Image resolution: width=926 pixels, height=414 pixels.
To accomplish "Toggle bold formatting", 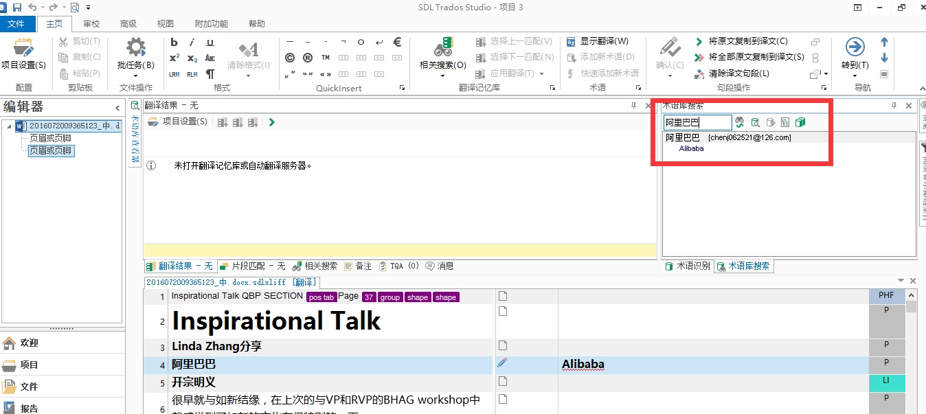I will pos(174,42).
